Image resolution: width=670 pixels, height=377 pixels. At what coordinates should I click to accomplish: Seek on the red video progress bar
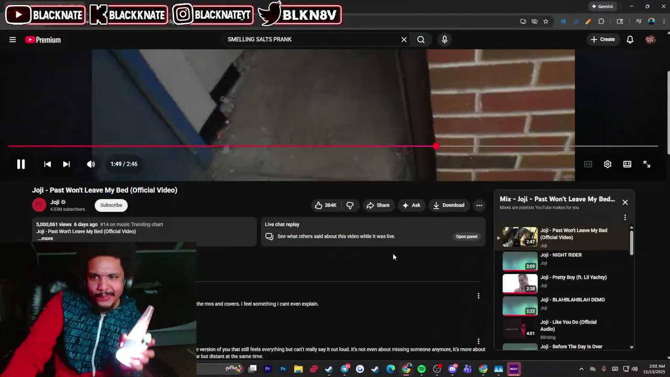tap(333, 147)
